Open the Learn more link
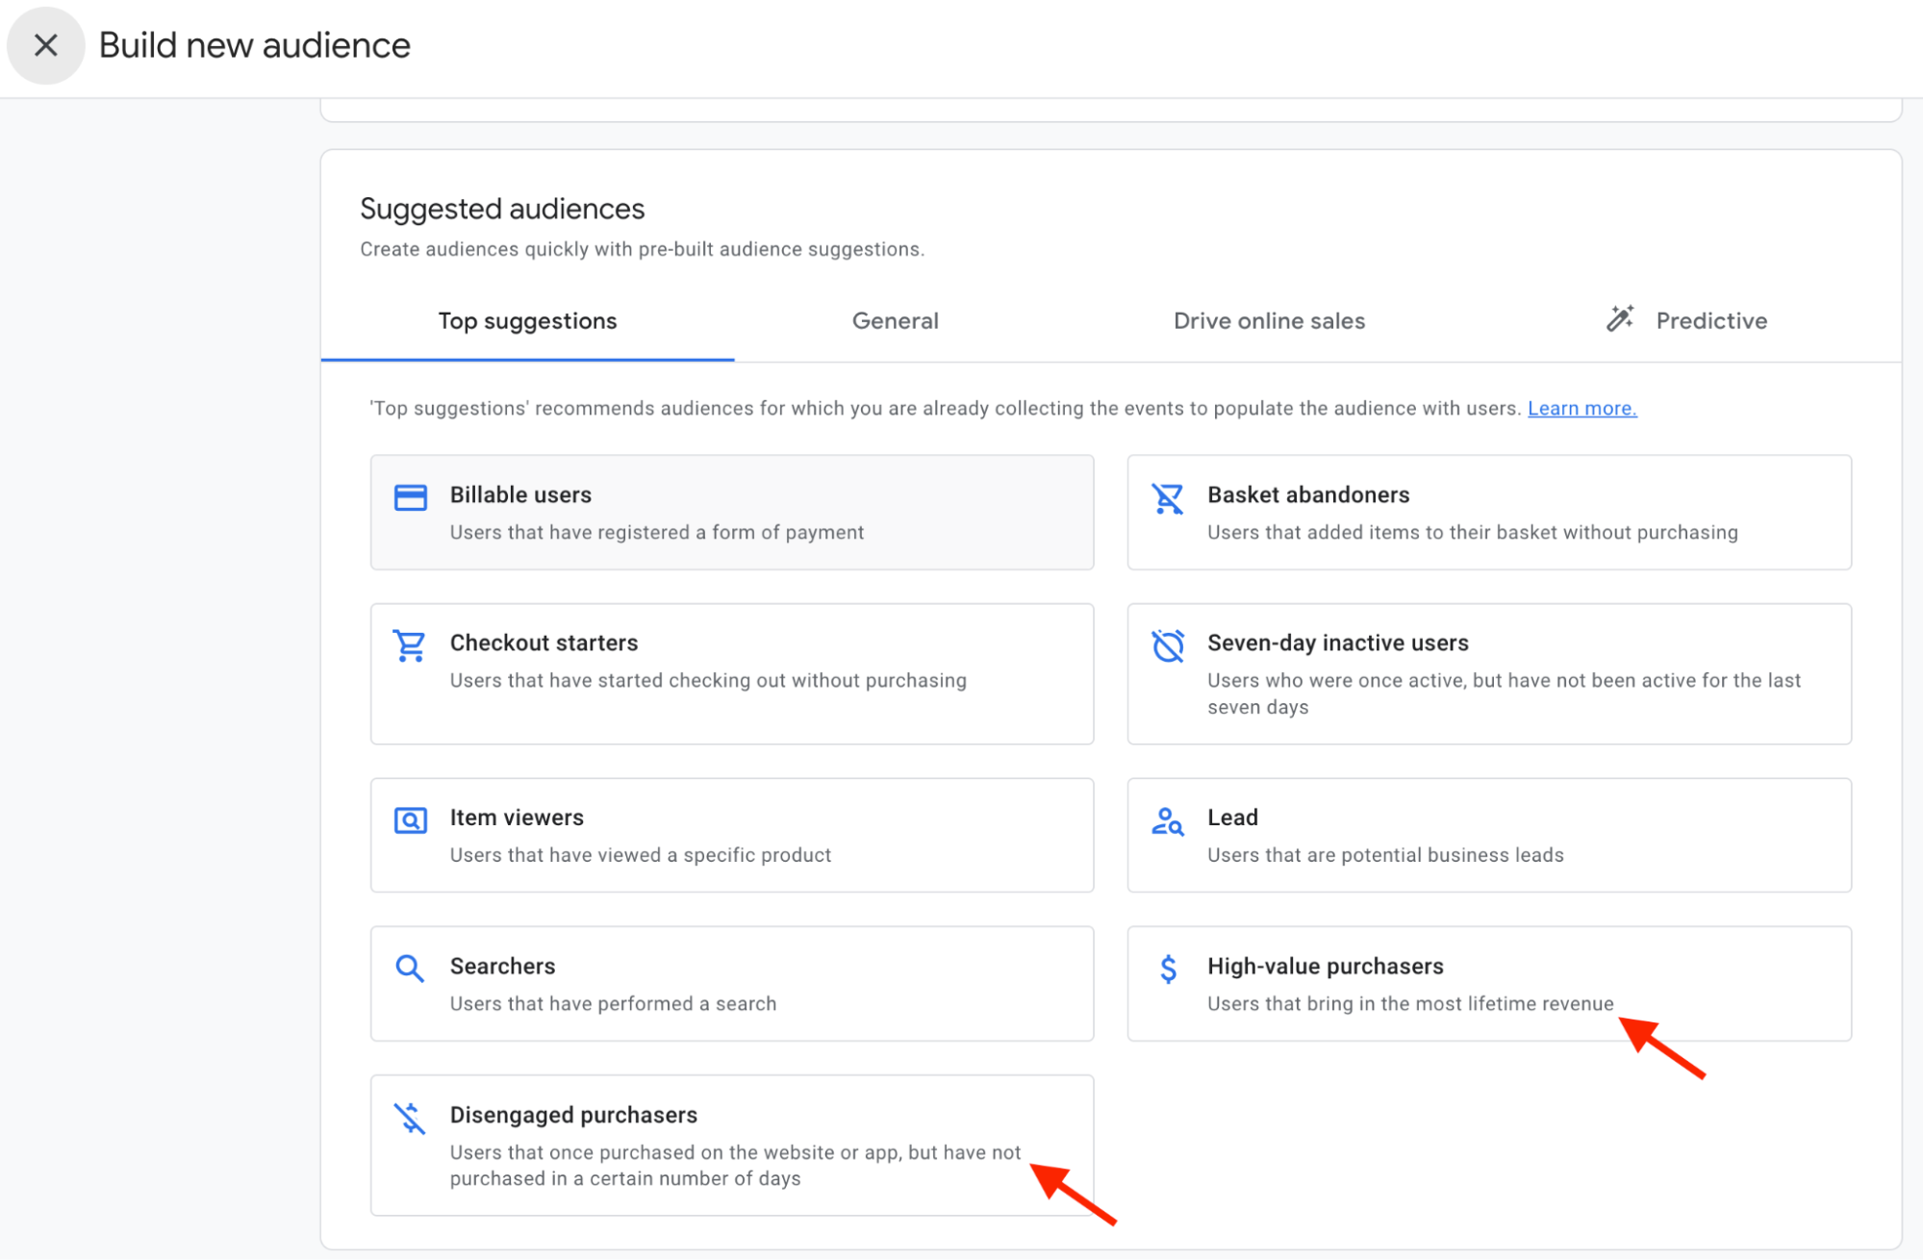1923x1260 pixels. tap(1581, 408)
